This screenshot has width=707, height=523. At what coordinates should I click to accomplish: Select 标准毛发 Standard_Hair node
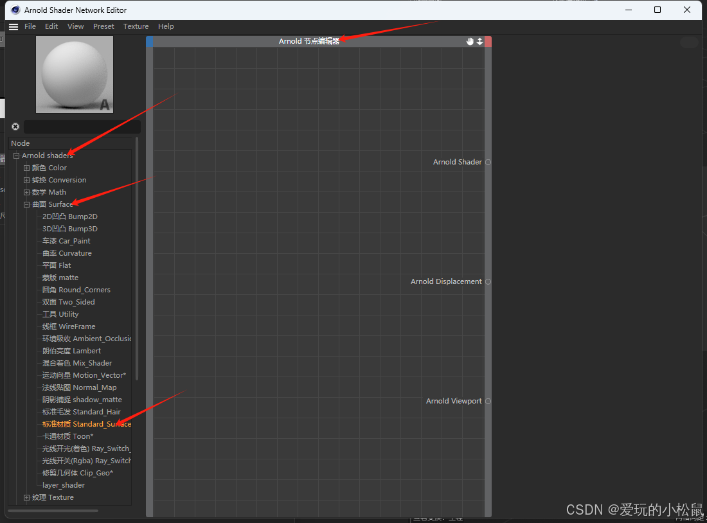tap(82, 411)
